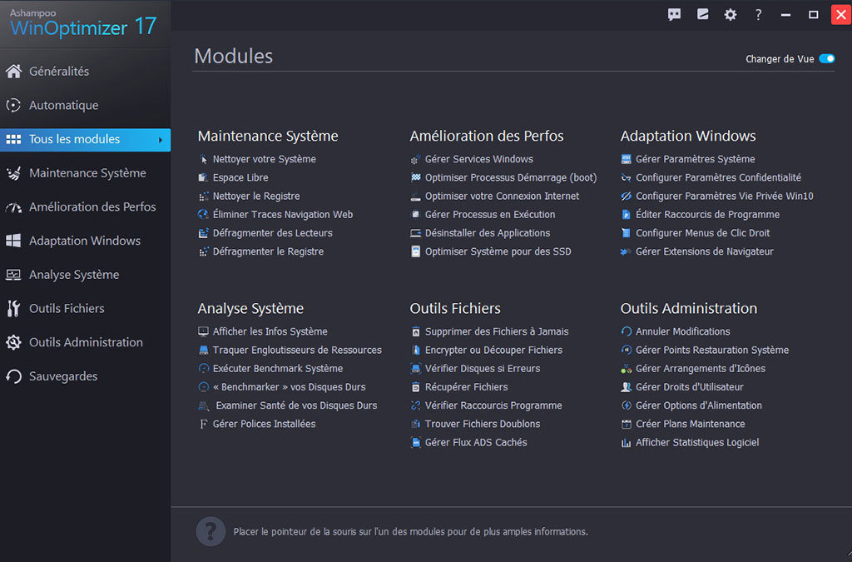Click the edit note icon in title bar

(x=703, y=15)
